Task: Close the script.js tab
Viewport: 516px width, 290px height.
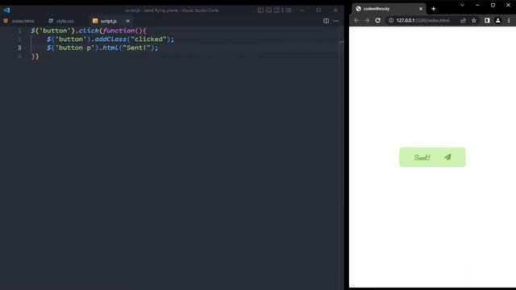Action: [x=127, y=21]
